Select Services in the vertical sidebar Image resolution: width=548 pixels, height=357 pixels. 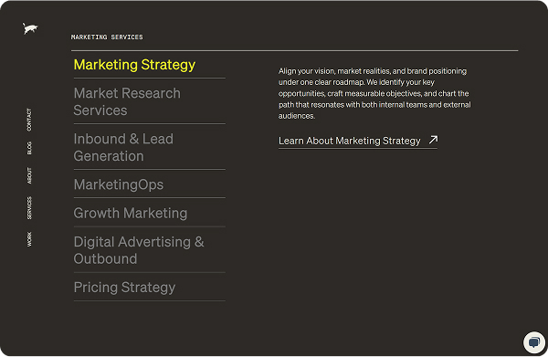point(29,208)
